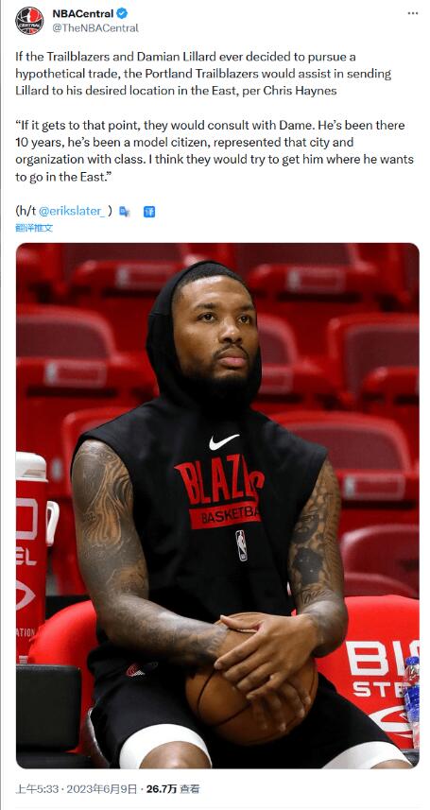
Task: Open the 26.7万 view count
Action: point(162,789)
